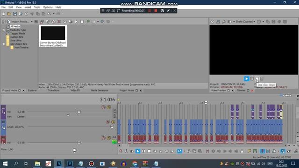Select All Media in the media tree
Screen dimensions: 299x168
[x=15, y=27]
